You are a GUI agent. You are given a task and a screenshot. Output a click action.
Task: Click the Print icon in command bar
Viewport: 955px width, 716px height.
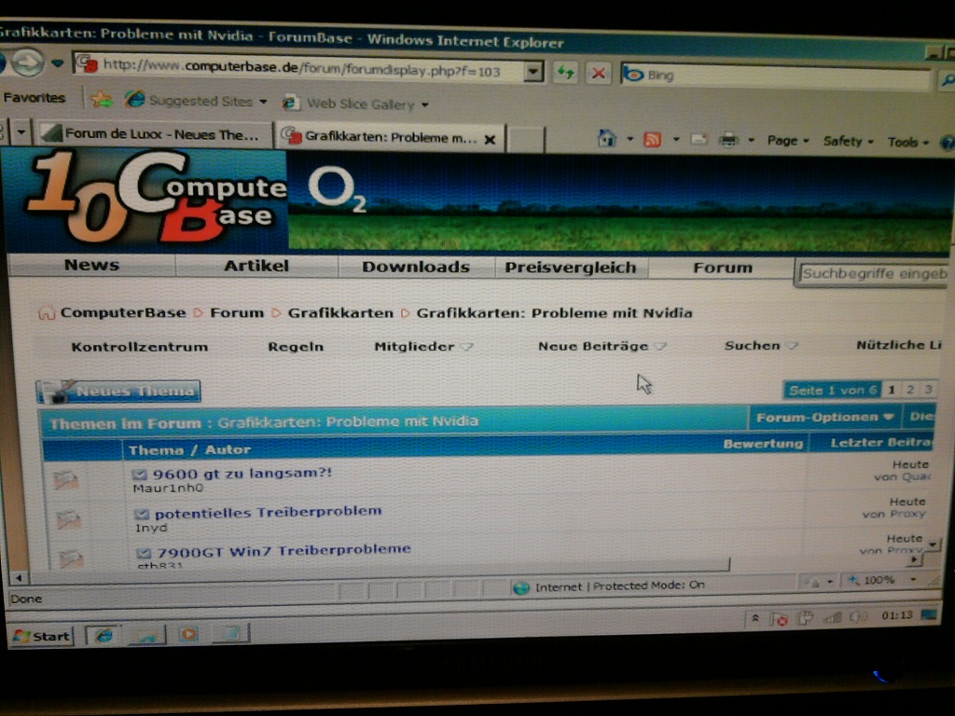click(728, 140)
